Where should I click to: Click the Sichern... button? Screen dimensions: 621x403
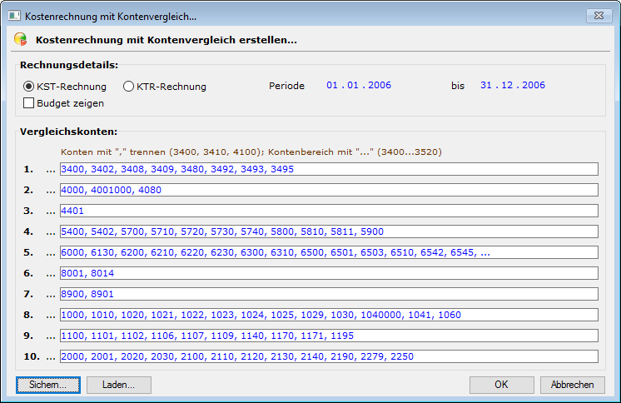(47, 385)
